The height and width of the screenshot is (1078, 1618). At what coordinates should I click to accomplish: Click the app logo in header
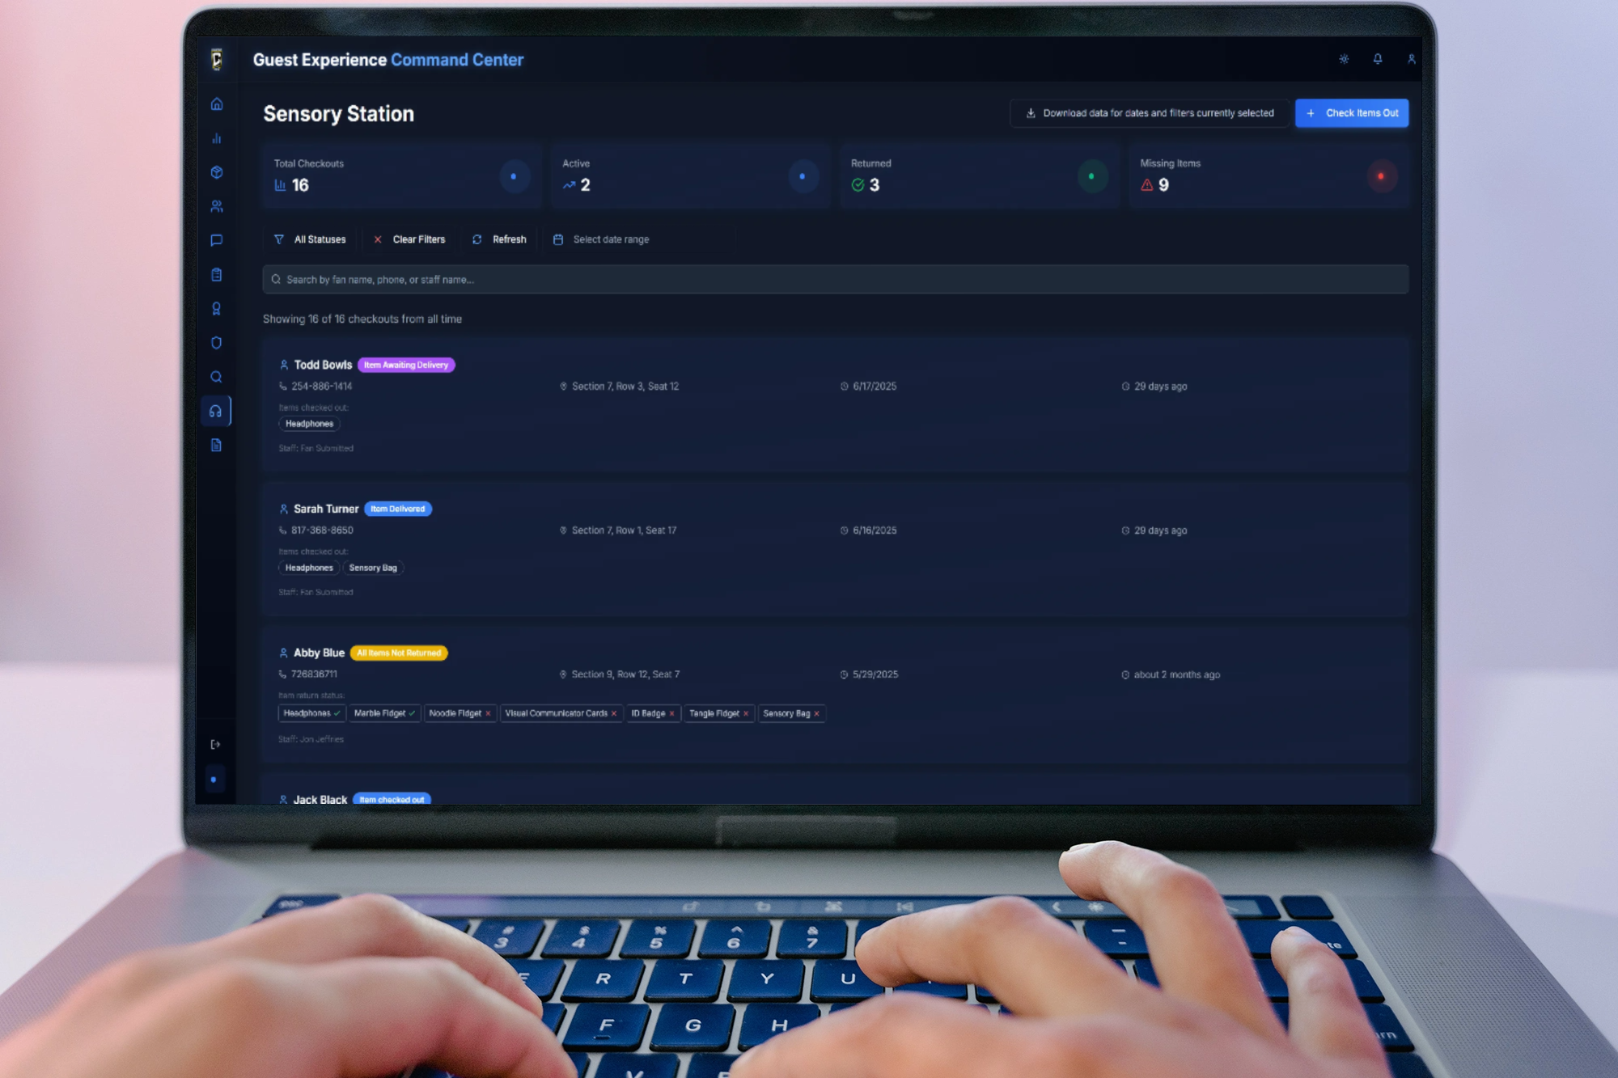click(x=217, y=59)
